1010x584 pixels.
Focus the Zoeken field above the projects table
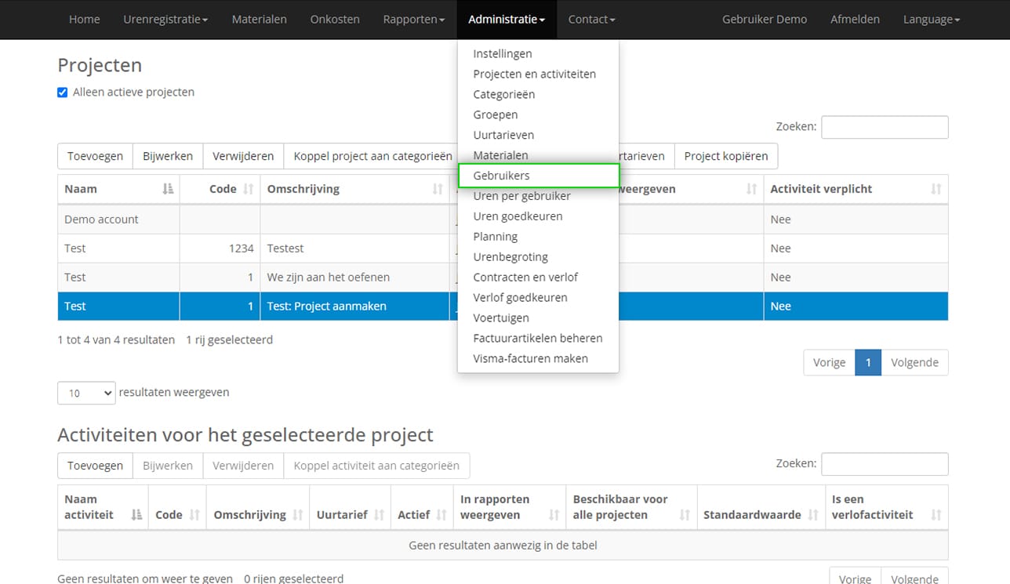click(x=884, y=127)
